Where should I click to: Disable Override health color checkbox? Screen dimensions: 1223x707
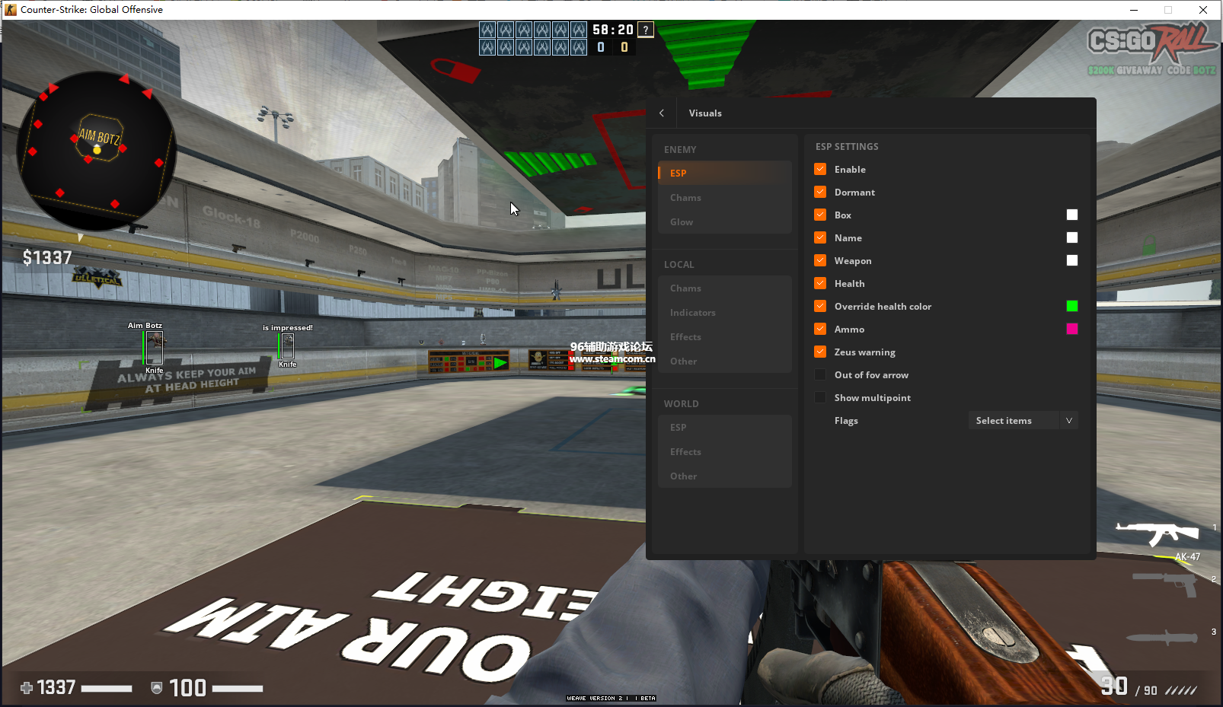coord(820,306)
